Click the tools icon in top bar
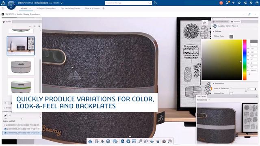The height and width of the screenshot is (146, 260). (251, 3)
